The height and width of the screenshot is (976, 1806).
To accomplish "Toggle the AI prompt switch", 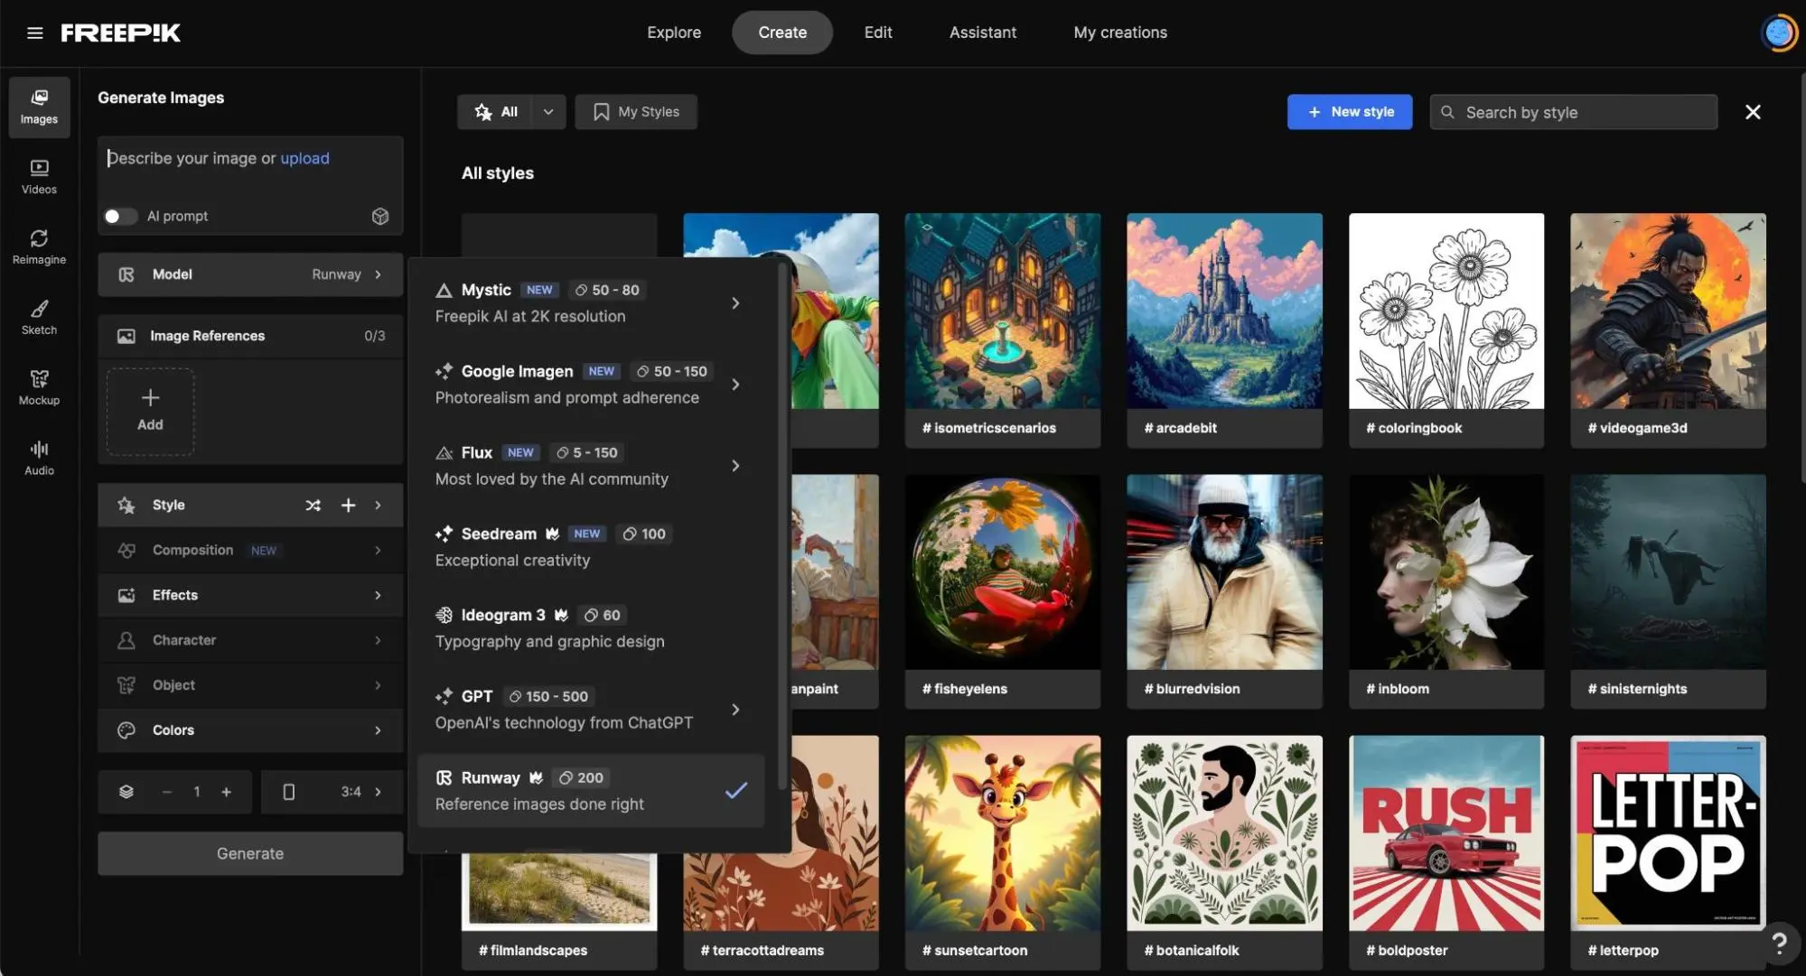I will pyautogui.click(x=119, y=216).
